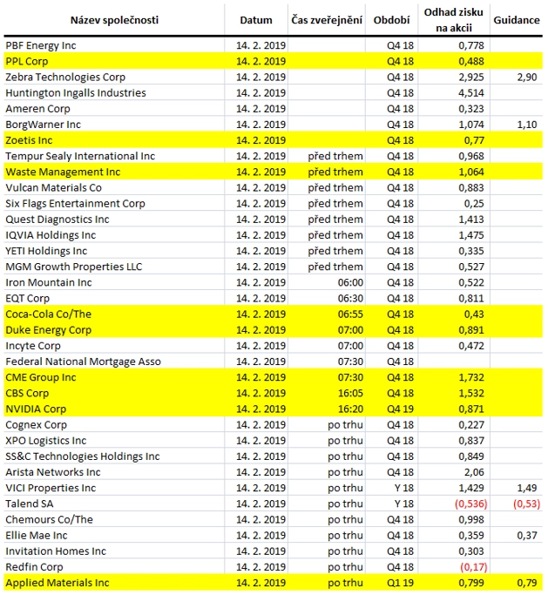Select VICI Properties guidance value 1,49
Screen dimensions: 548x595
tap(527, 488)
